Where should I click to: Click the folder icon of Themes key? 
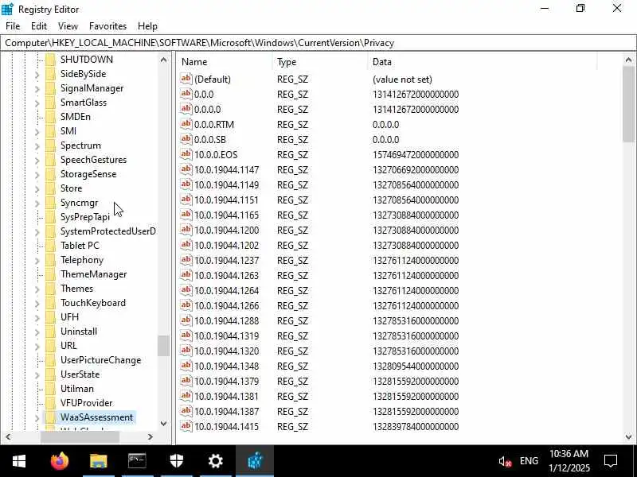pyautogui.click(x=50, y=289)
